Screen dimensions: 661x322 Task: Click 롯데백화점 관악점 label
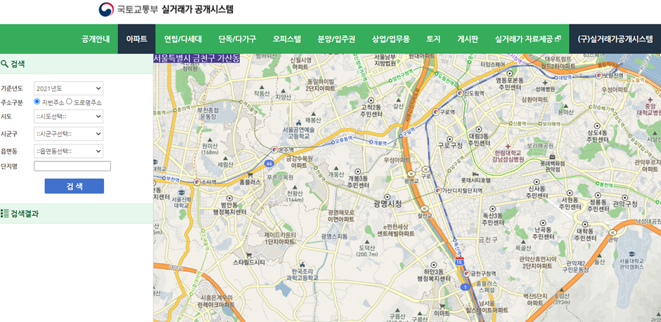click(x=552, y=166)
